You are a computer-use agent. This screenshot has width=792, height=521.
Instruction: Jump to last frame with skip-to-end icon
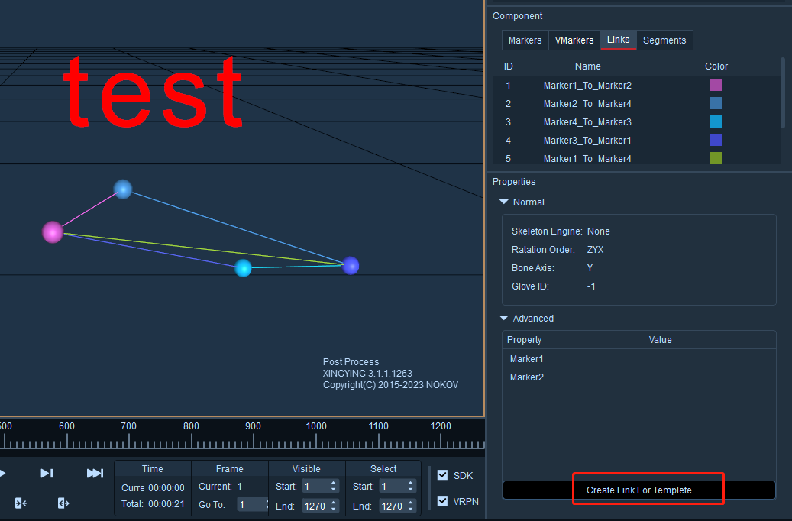(x=95, y=473)
